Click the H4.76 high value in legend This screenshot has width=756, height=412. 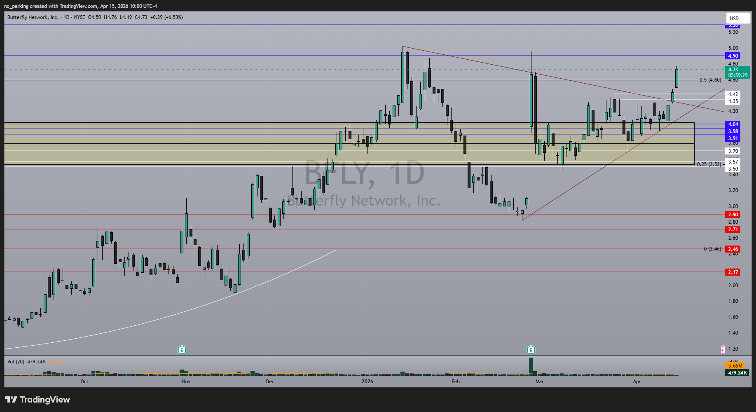110,17
